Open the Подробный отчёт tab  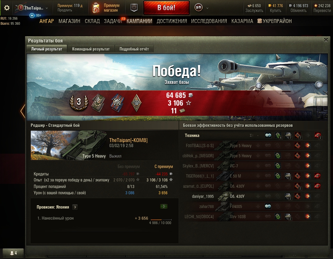(134, 49)
